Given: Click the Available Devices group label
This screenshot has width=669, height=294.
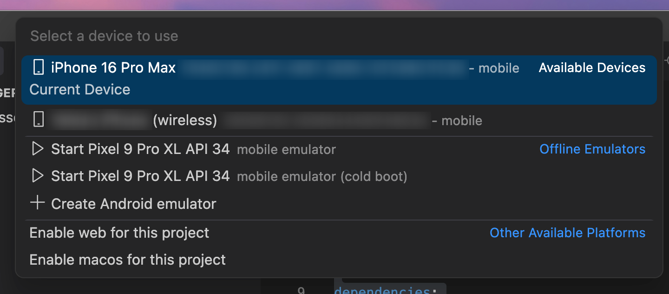Looking at the screenshot, I should [592, 68].
